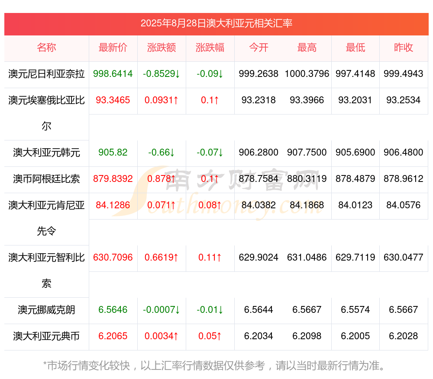
Task: Select the row name 澳元埃塞俄比亚比尔
Action: [46, 113]
